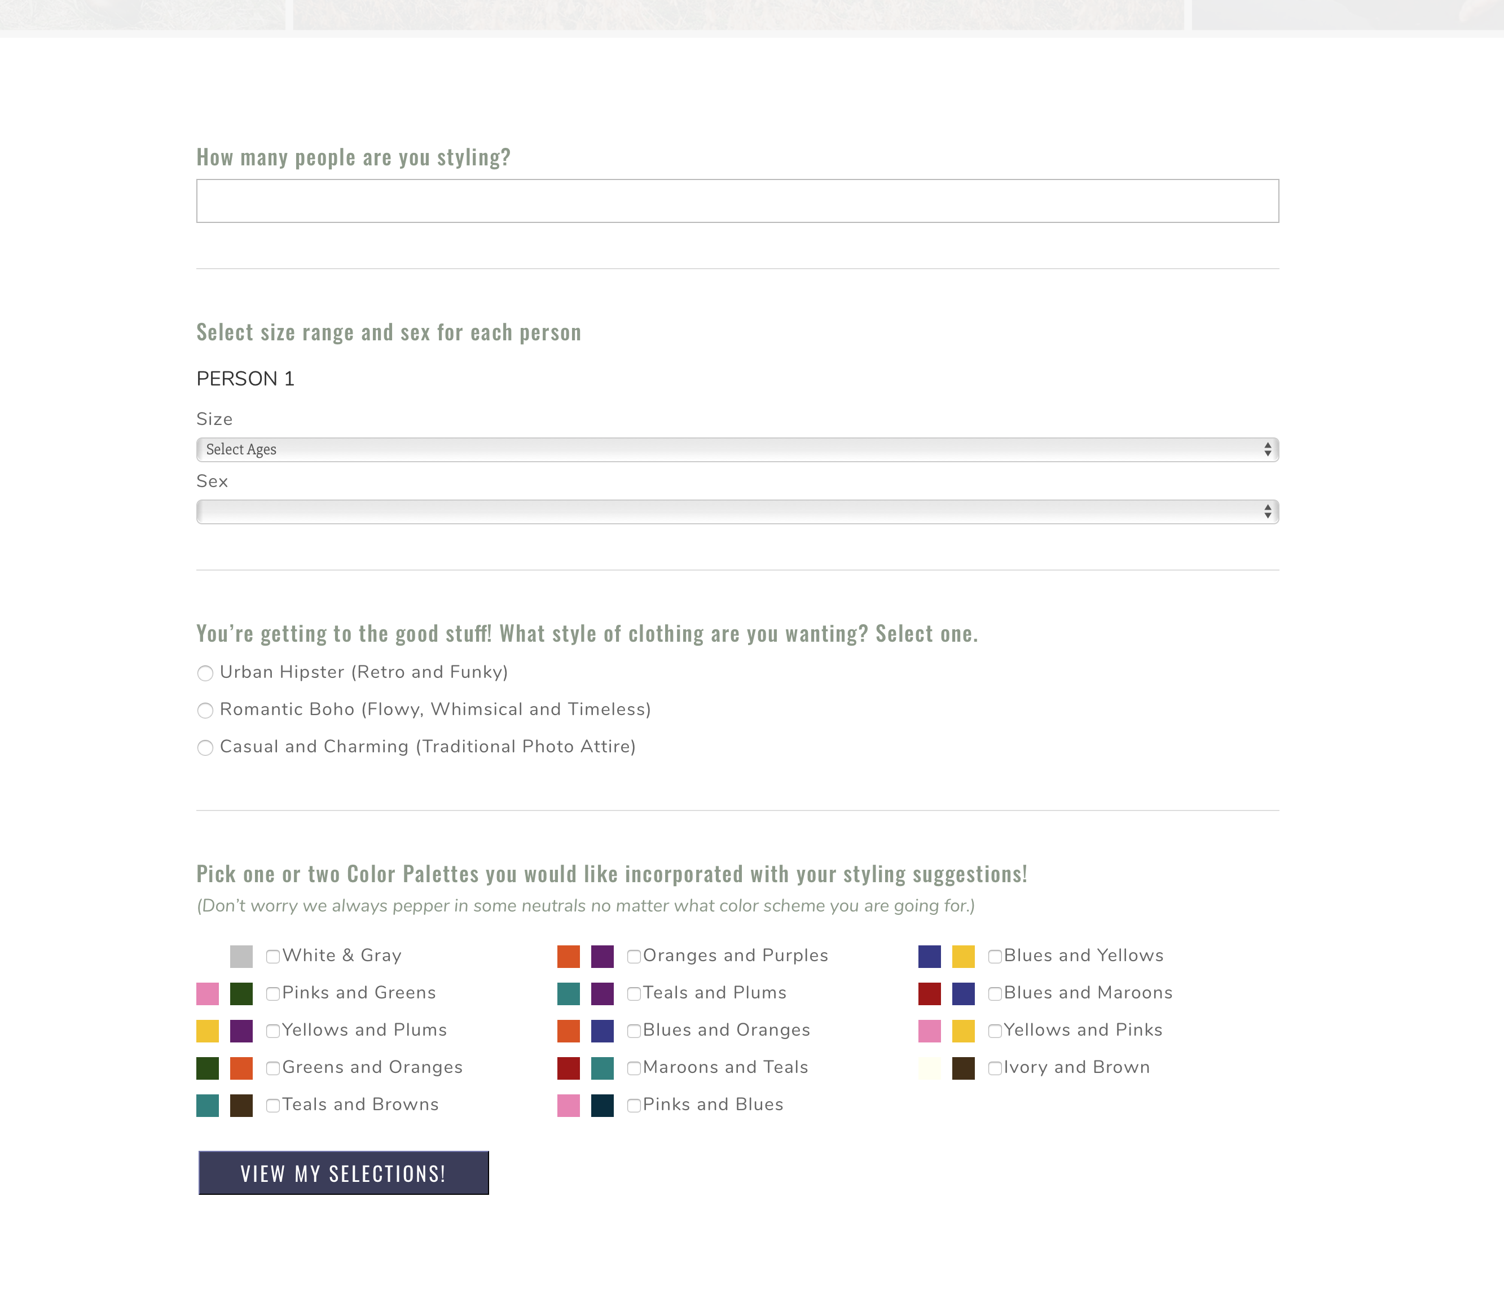1504x1297 pixels.
Task: Open the Size 'Select Ages' dropdown
Action: (737, 449)
